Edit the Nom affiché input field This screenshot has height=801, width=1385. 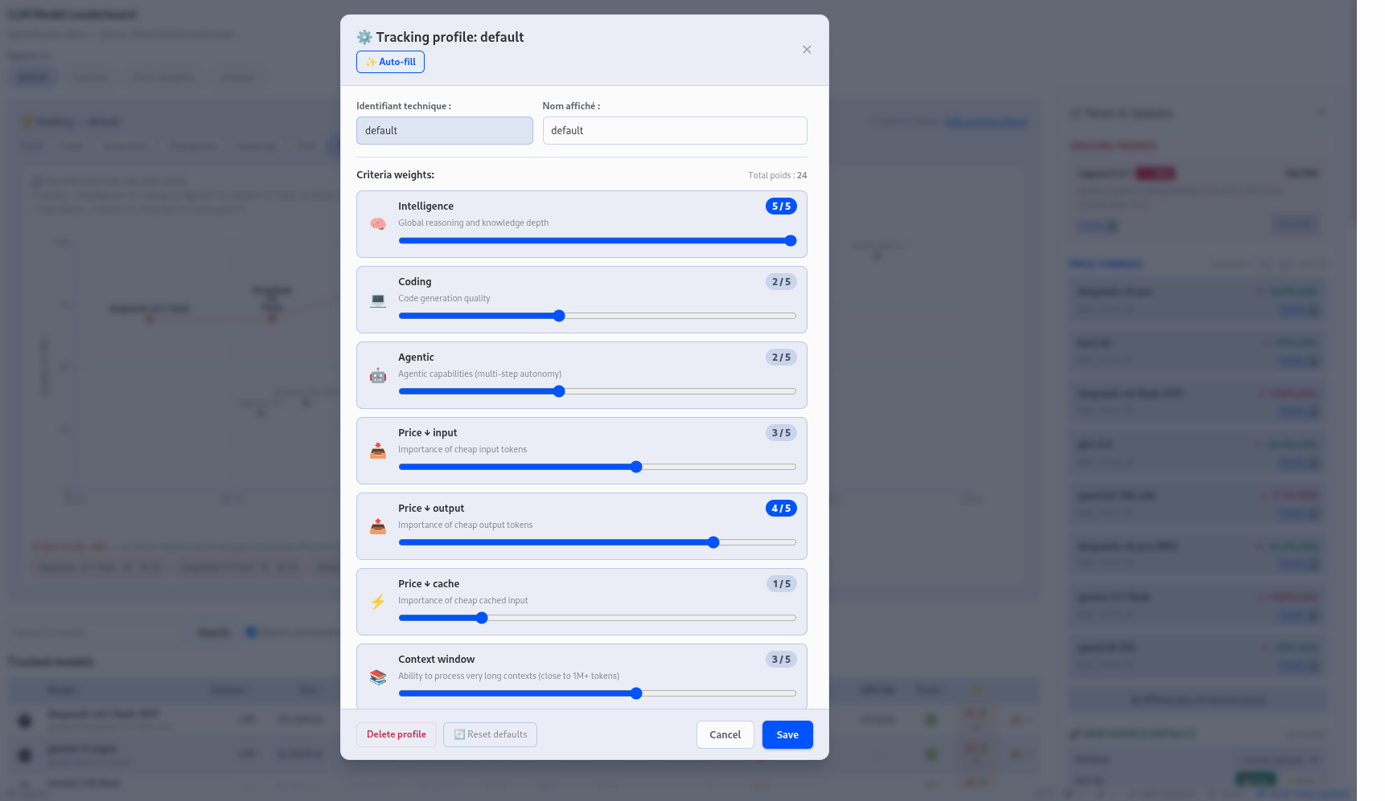coord(675,131)
